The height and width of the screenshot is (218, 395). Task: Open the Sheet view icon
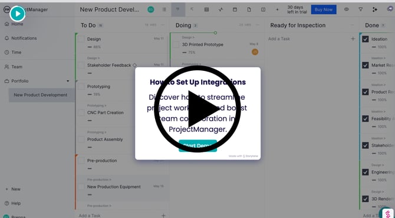tap(206, 9)
